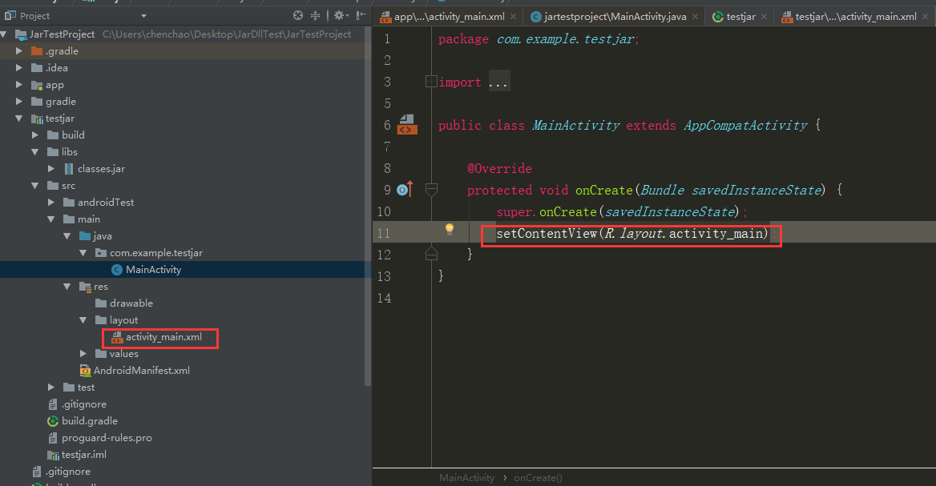Switch to the jartestproject\MainActivity.java tab
The image size is (936, 486).
pyautogui.click(x=615, y=17)
